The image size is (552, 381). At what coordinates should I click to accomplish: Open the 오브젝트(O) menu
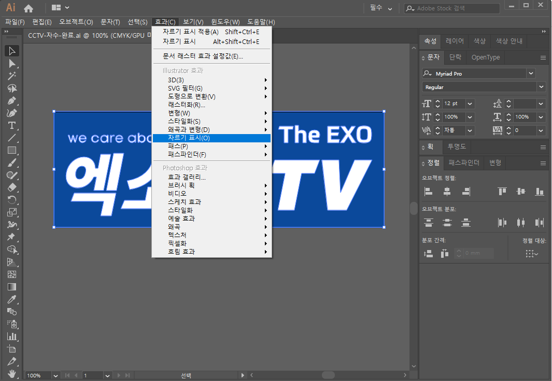point(76,22)
